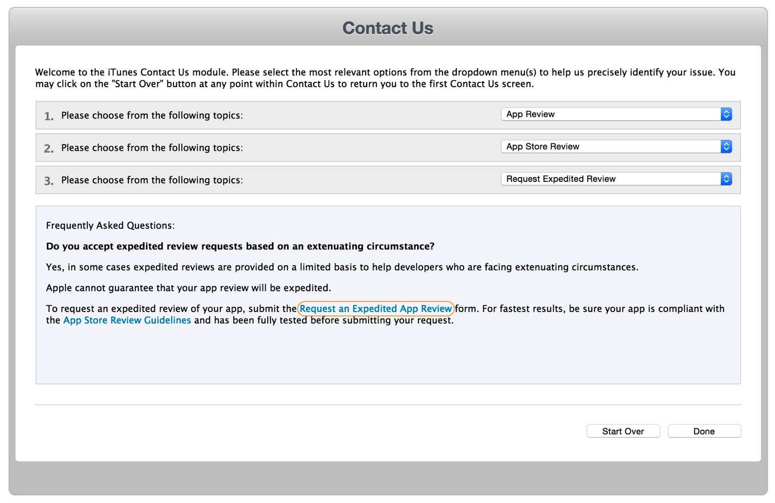Select the first topic row label
This screenshot has height=503, width=775.
pyautogui.click(x=152, y=115)
